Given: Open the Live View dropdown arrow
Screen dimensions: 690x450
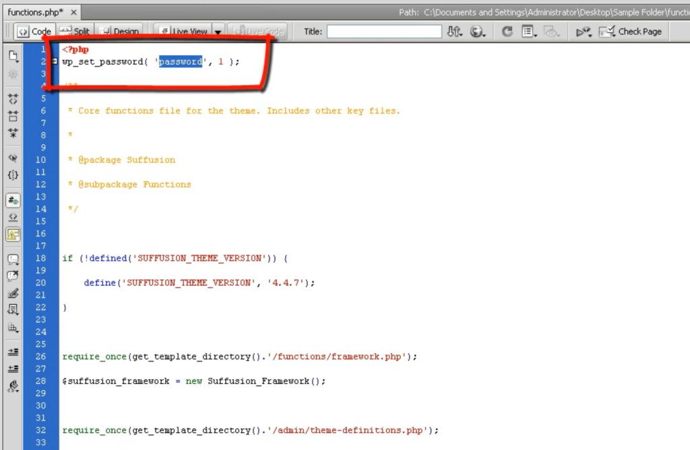Looking at the screenshot, I should (217, 31).
